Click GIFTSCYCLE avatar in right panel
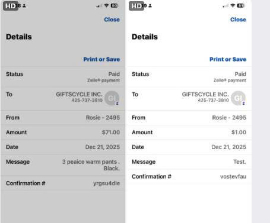This screenshot has width=270, height=223. 238,98
